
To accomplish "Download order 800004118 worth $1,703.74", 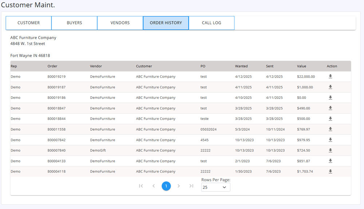I will [x=330, y=171].
